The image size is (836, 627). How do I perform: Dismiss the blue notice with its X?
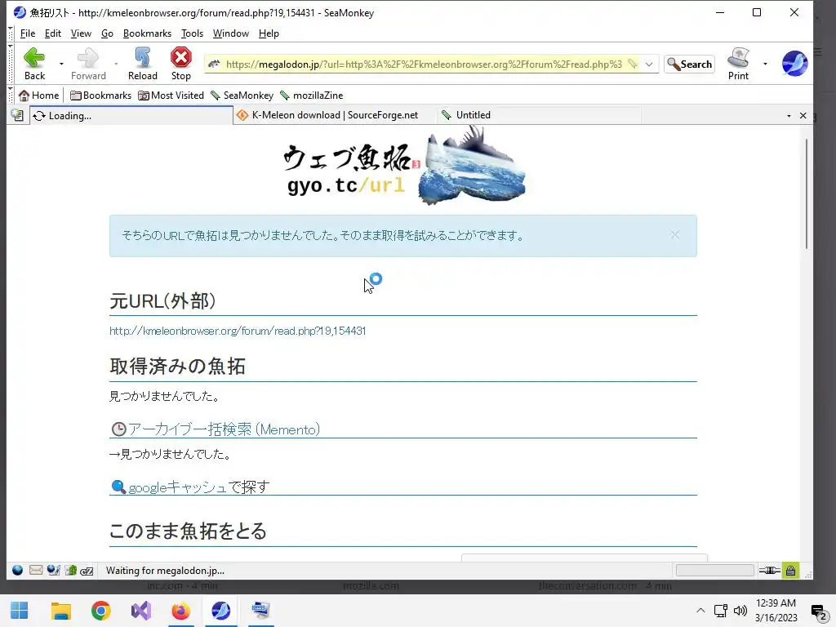[x=675, y=235]
